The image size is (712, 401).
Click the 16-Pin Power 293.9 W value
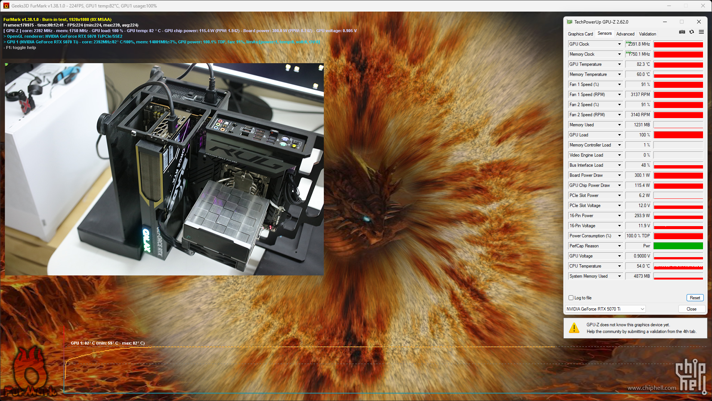point(638,216)
